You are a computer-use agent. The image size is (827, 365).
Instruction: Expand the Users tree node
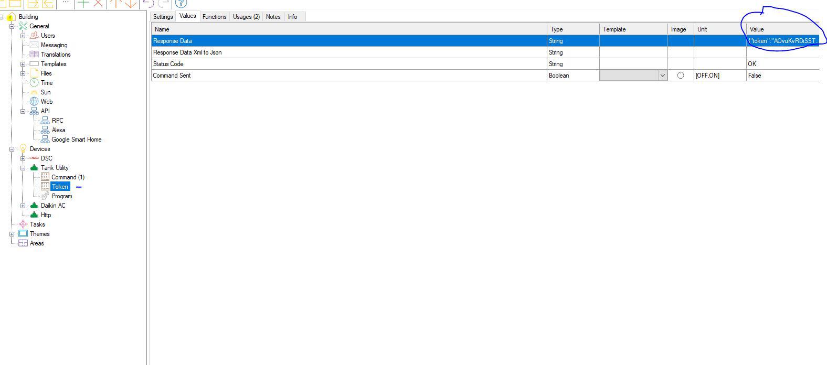tap(23, 36)
